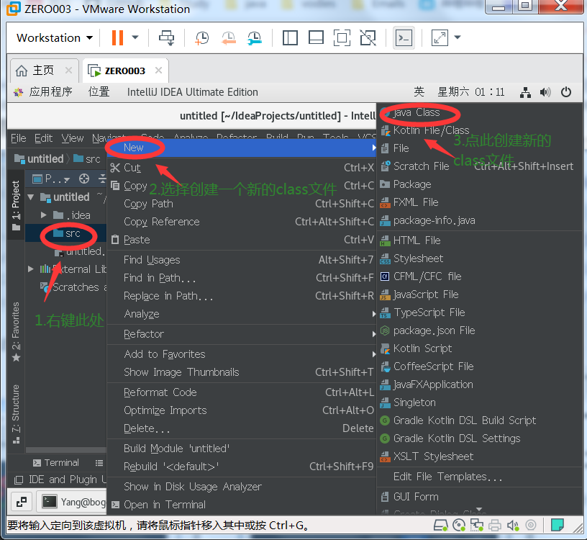Screen dimensions: 587x540
Task: Send Ctrl+Alt+Del to the VM
Action: tap(167, 37)
